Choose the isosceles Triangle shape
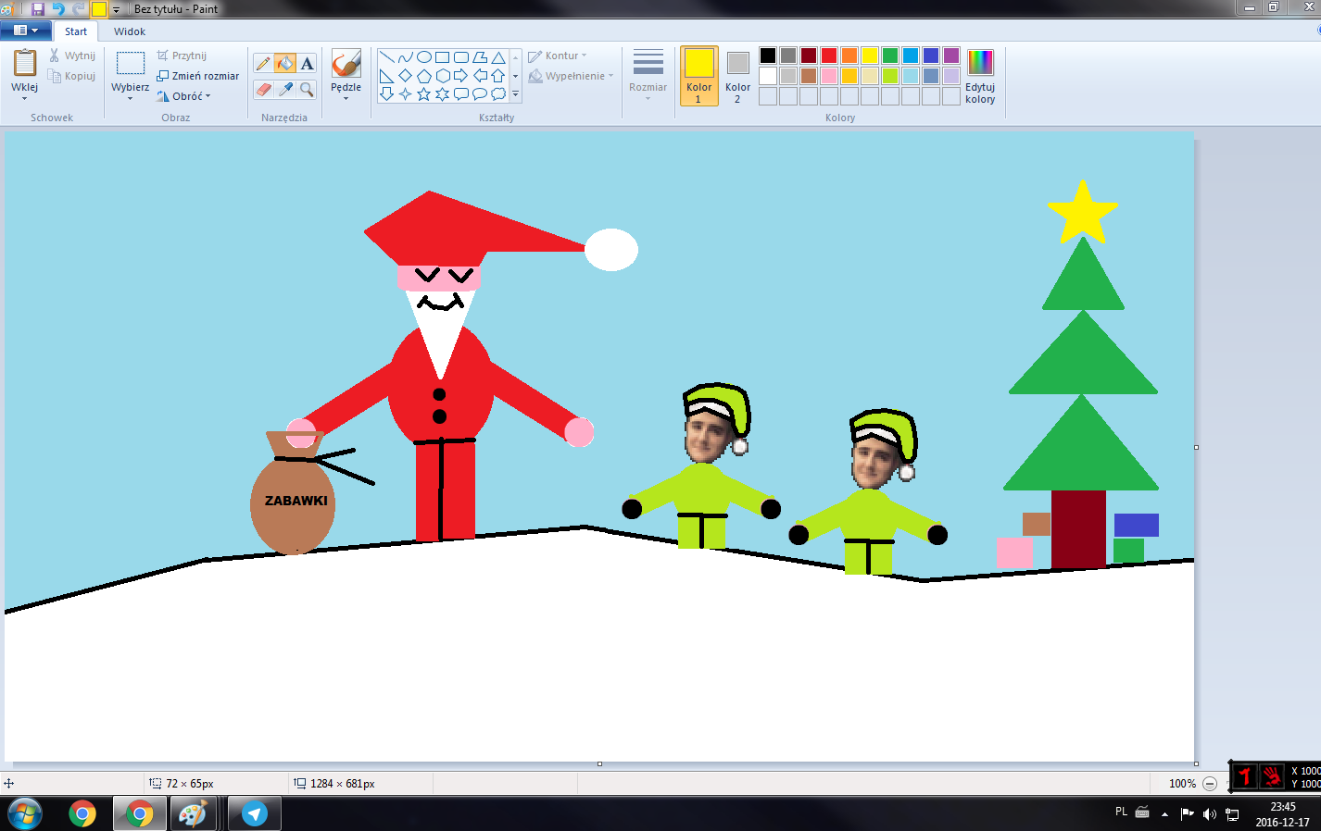Image resolution: width=1321 pixels, height=831 pixels. 498,57
